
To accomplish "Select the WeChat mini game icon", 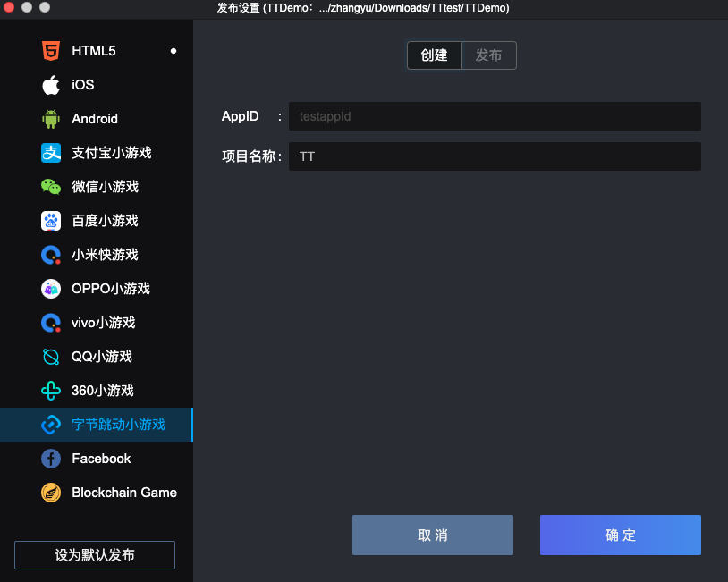I will click(51, 187).
